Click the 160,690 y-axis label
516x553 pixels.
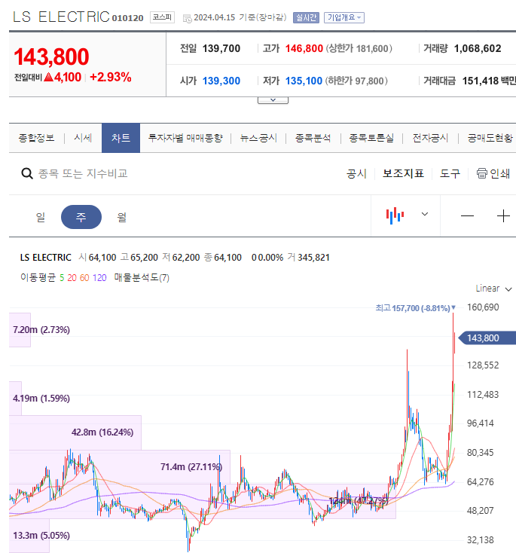coord(483,307)
